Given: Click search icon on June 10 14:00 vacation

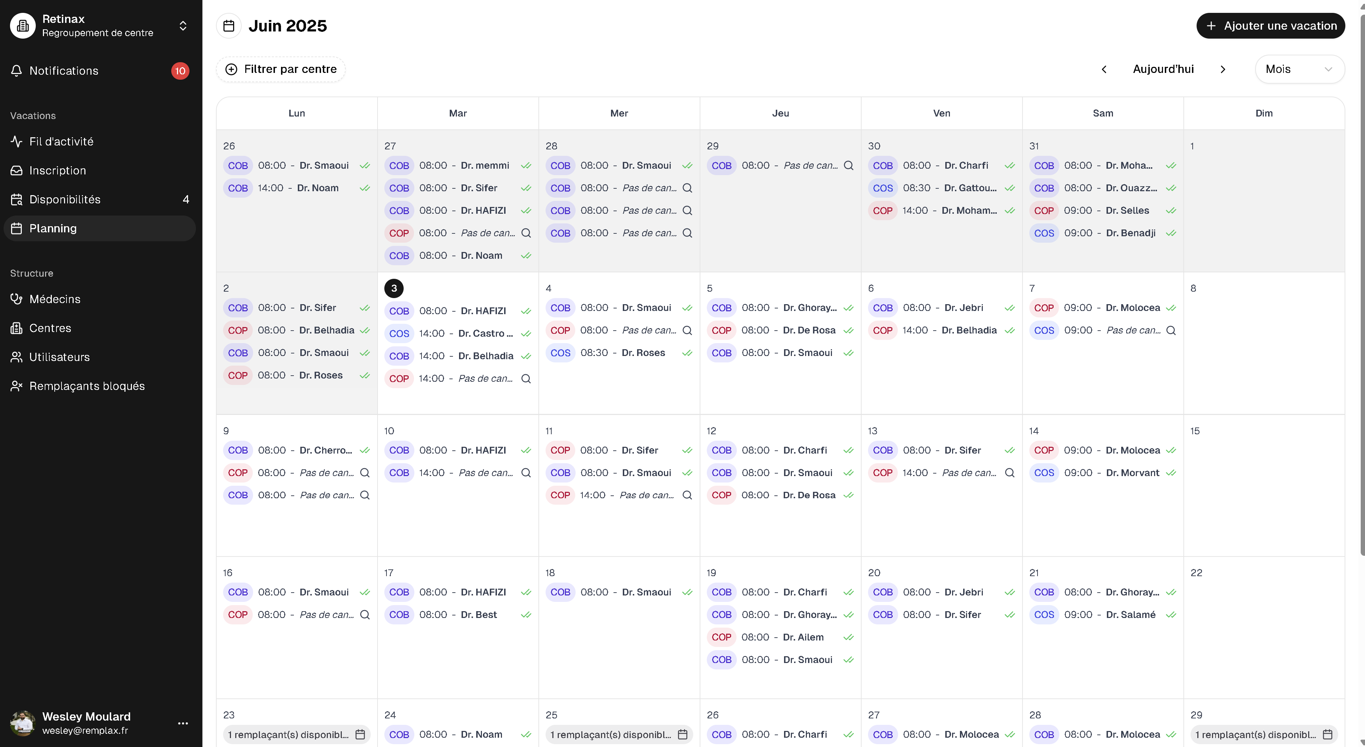Looking at the screenshot, I should (x=526, y=473).
